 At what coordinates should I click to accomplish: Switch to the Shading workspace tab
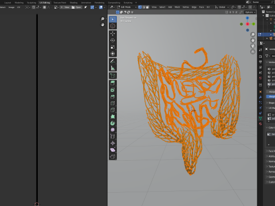click(73, 3)
